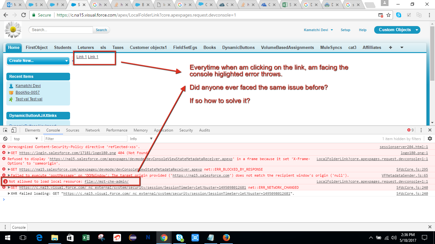Screen dimensions: 435x244
Task: Show hidden icons in the system tray
Action: click(x=371, y=238)
